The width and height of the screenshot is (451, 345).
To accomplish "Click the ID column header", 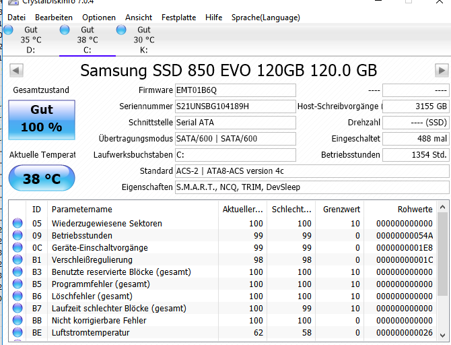I will (x=36, y=210).
